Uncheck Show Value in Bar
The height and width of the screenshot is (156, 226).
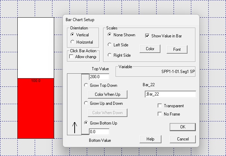147,36
